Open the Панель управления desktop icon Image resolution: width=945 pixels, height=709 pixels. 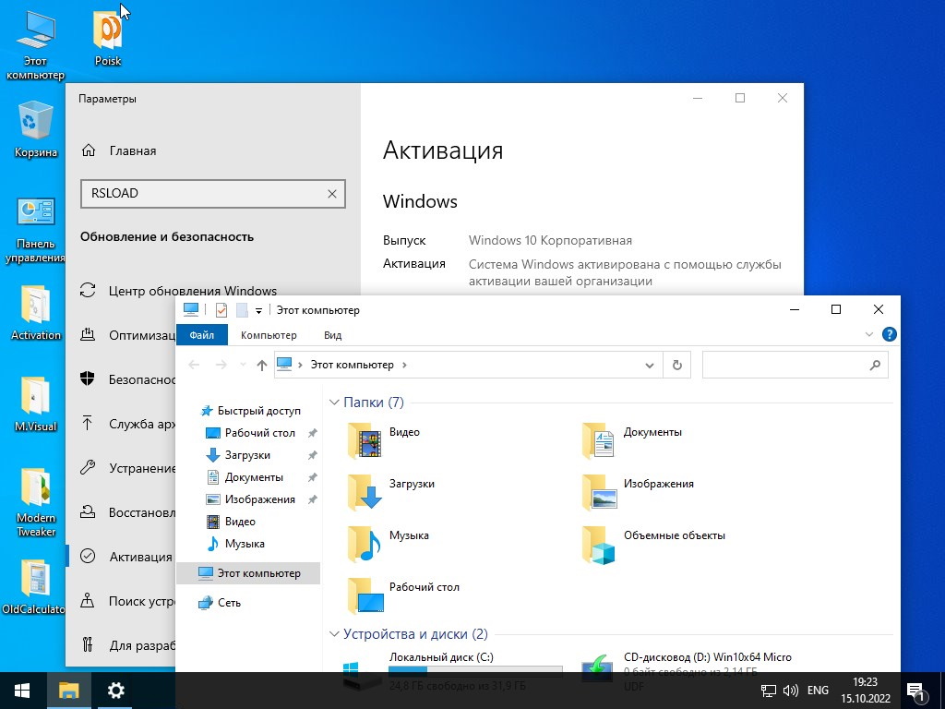(x=36, y=230)
